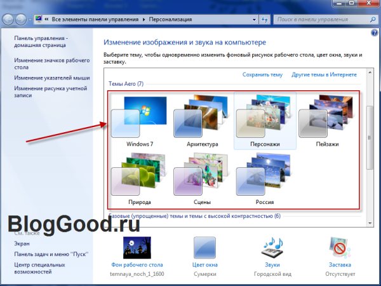Click the temnaya_noch_1_1600 caption
The height and width of the screenshot is (286, 381).
137,274
